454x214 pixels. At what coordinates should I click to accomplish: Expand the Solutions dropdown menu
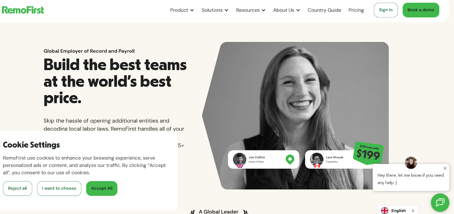pyautogui.click(x=215, y=10)
